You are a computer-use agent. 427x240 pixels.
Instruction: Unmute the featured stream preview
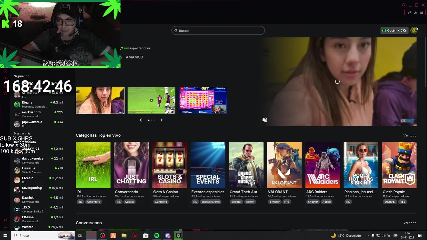[265, 120]
